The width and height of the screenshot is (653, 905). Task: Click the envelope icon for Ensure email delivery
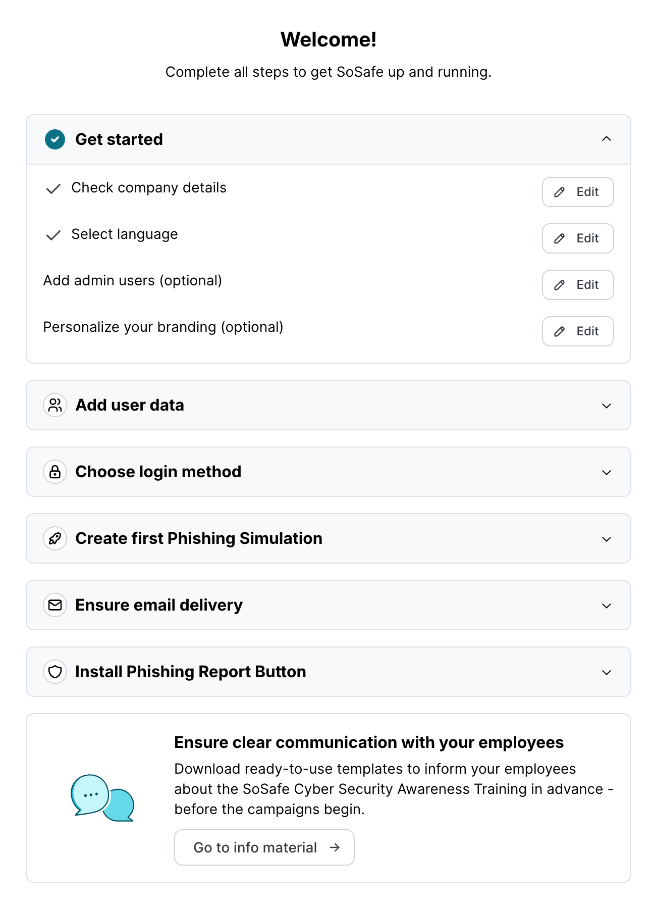coord(55,605)
